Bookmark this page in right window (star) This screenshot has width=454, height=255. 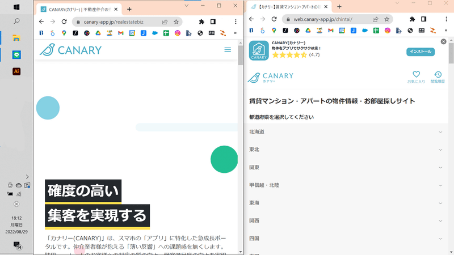tap(387, 19)
